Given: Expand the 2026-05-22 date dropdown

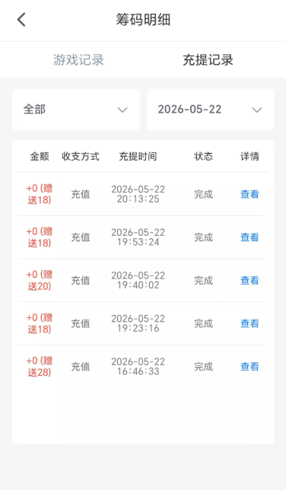Looking at the screenshot, I should 210,110.
